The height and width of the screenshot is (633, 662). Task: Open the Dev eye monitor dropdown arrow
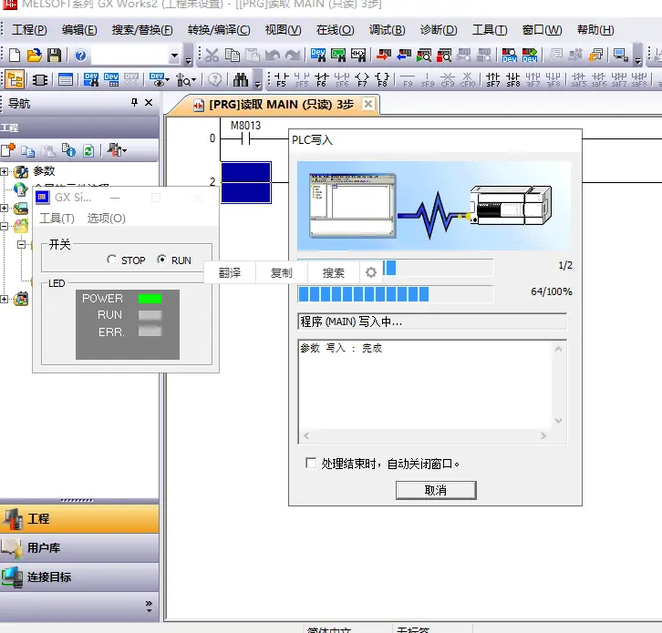pyautogui.click(x=168, y=80)
